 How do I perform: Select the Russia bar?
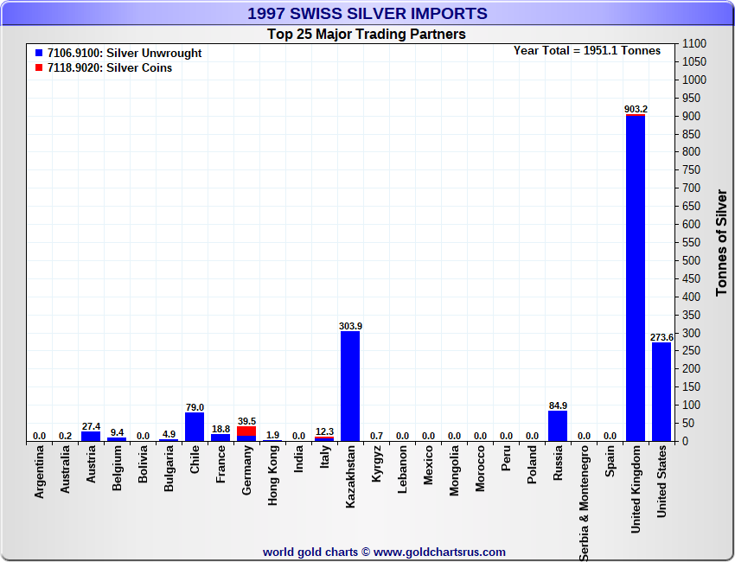(558, 426)
